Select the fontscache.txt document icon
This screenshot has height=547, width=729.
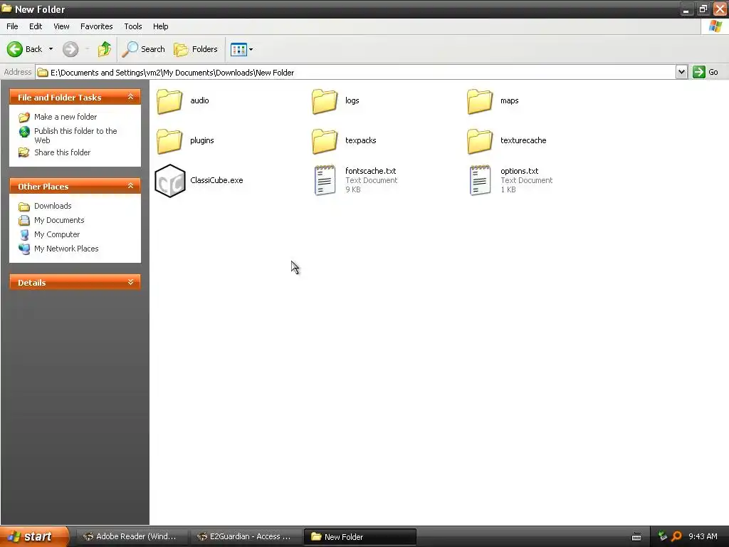(325, 180)
